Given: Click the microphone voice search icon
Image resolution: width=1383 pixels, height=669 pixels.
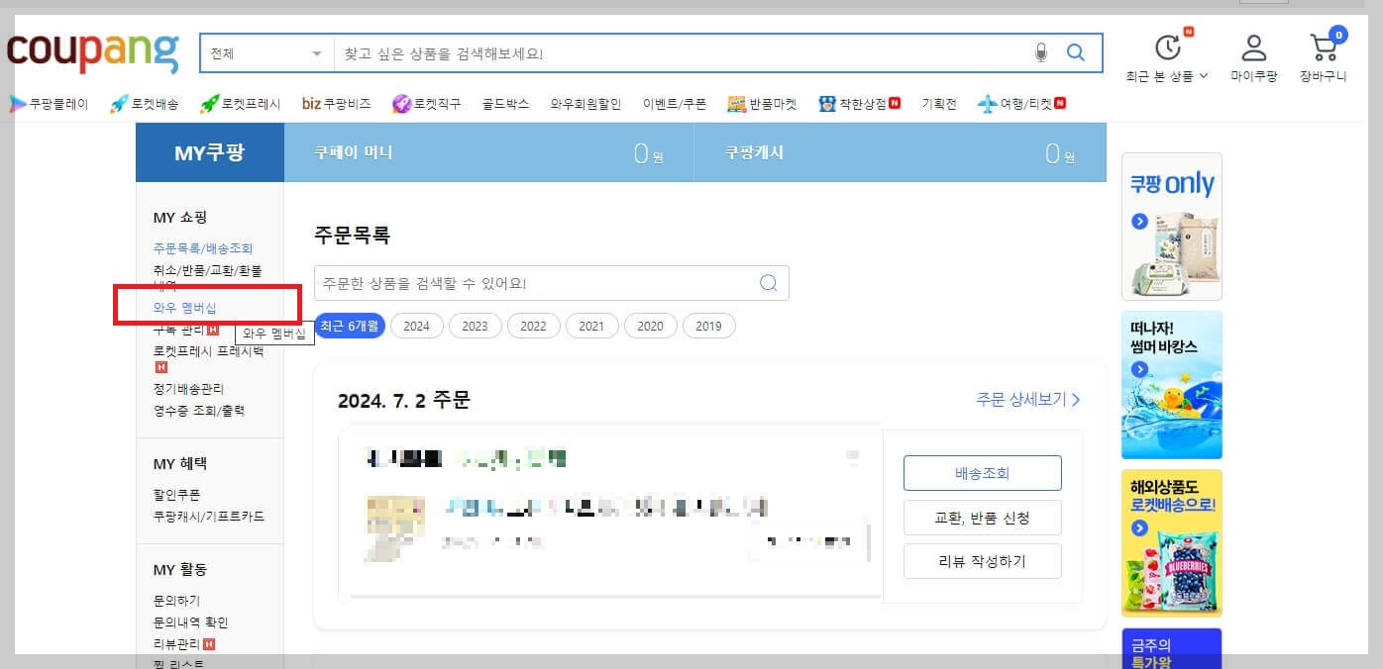Looking at the screenshot, I should [x=1040, y=53].
